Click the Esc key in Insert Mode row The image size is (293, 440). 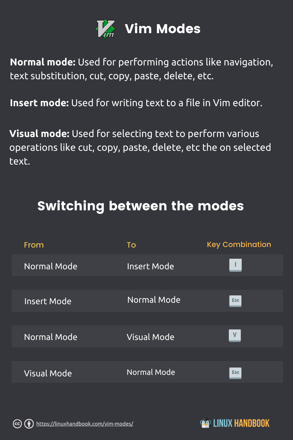coord(235,301)
